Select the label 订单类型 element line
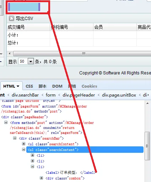Image resolution: width=151 pixels, height=182 pixels. tap(71, 172)
